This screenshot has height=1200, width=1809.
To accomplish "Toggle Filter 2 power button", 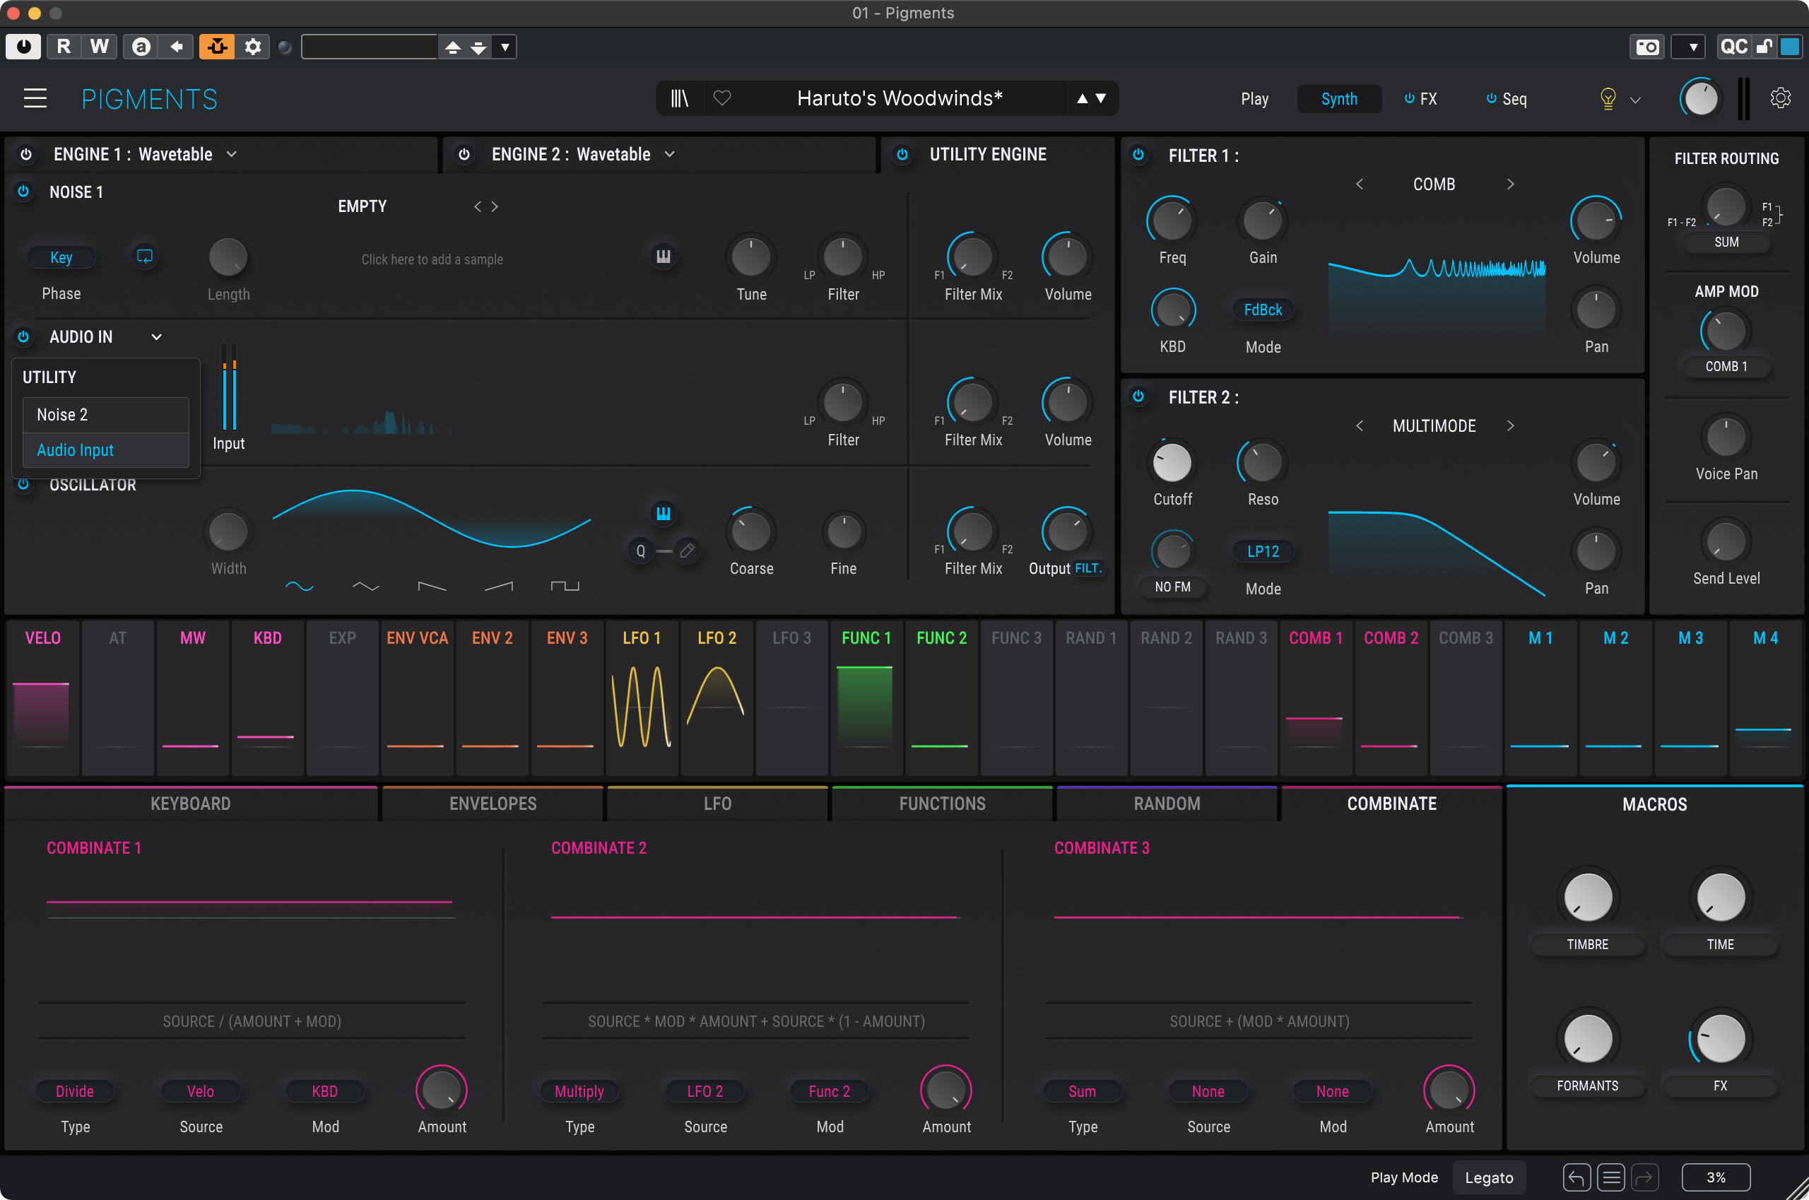I will pos(1138,396).
